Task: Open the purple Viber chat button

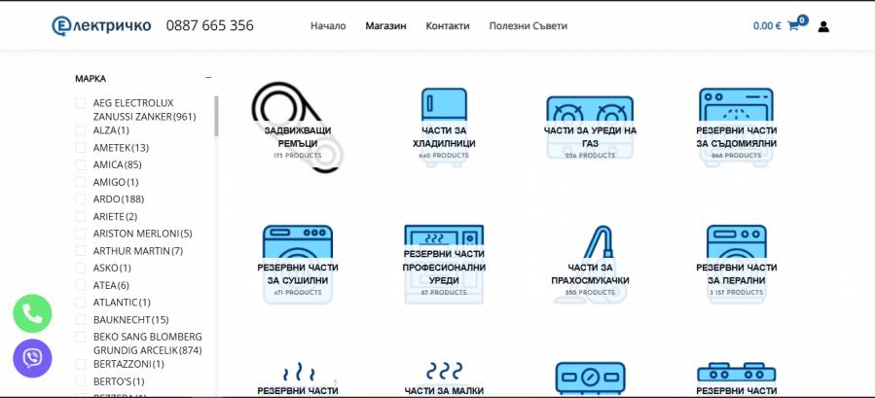Action: click(x=32, y=358)
